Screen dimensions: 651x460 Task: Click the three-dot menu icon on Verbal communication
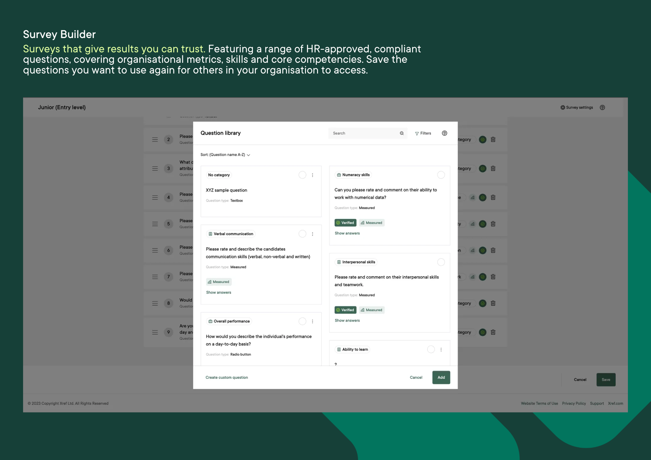pyautogui.click(x=312, y=233)
